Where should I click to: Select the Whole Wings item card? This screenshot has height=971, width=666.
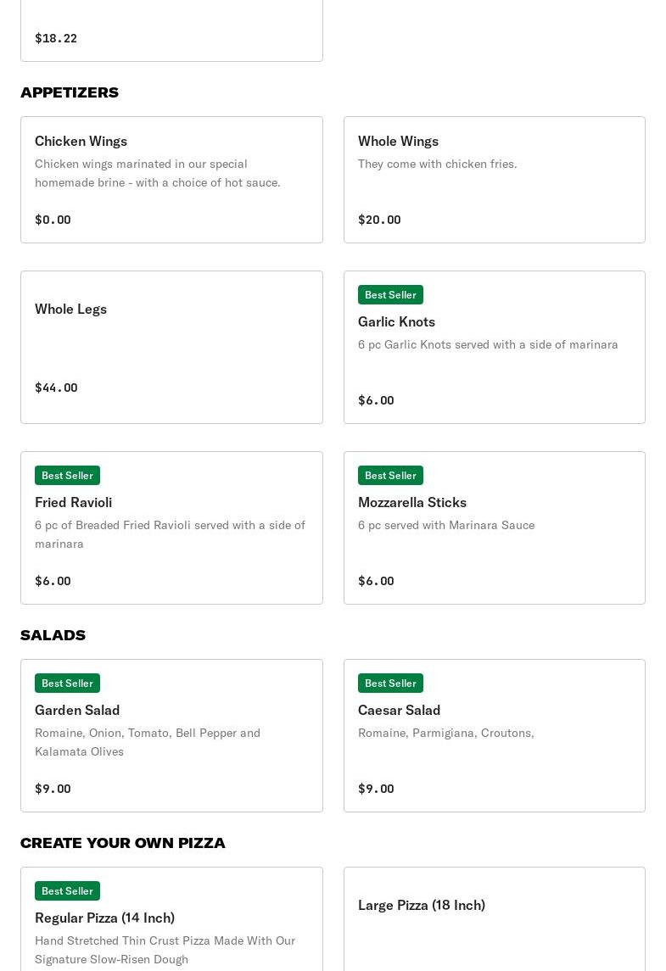(494, 180)
